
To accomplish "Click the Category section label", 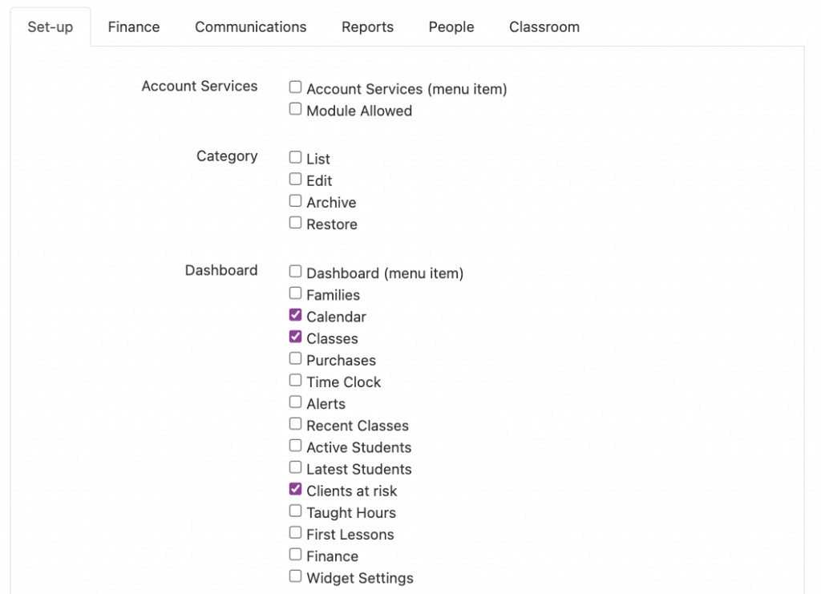I will click(227, 156).
